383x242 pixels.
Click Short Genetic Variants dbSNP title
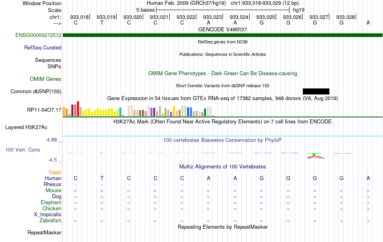(x=223, y=86)
